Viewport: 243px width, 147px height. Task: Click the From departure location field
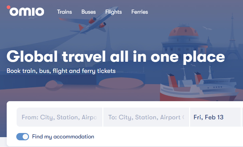click(x=59, y=117)
